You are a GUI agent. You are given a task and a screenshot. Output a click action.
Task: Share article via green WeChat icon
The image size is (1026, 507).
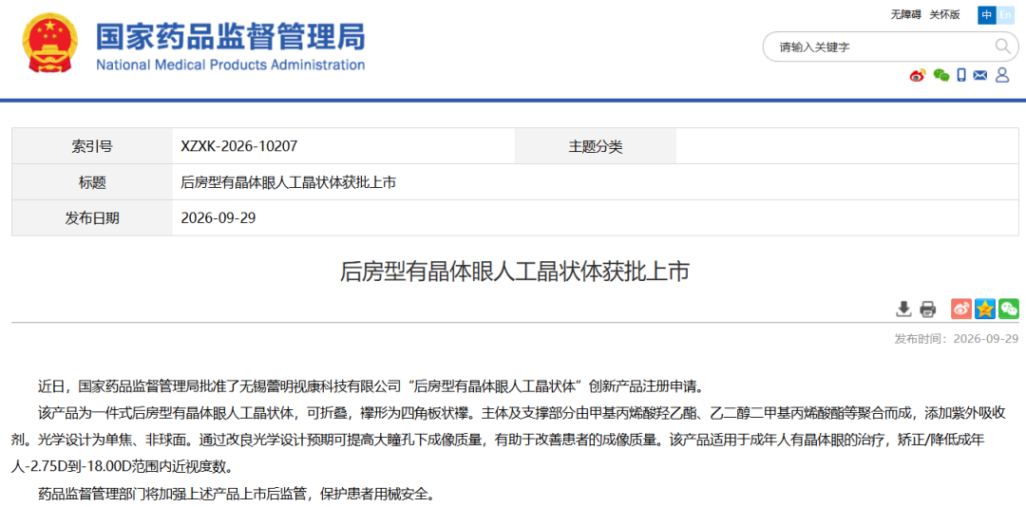1008,309
